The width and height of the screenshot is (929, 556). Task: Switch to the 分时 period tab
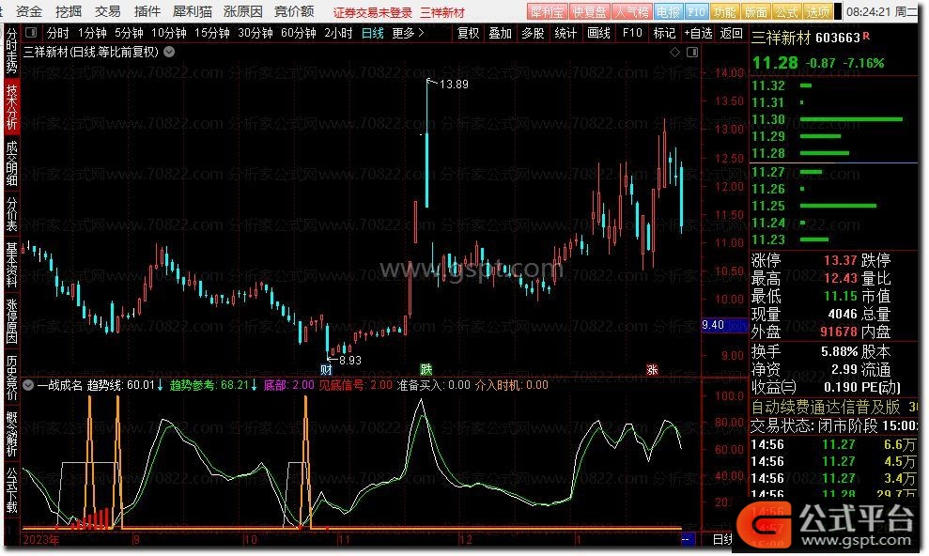[x=57, y=33]
